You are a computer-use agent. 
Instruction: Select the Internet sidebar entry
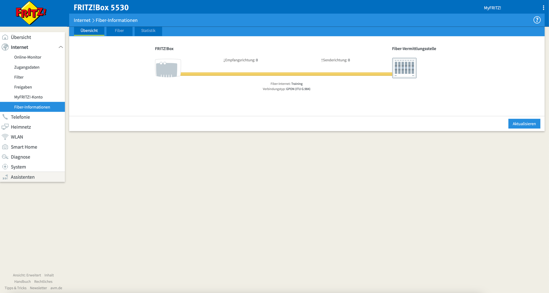(32, 47)
